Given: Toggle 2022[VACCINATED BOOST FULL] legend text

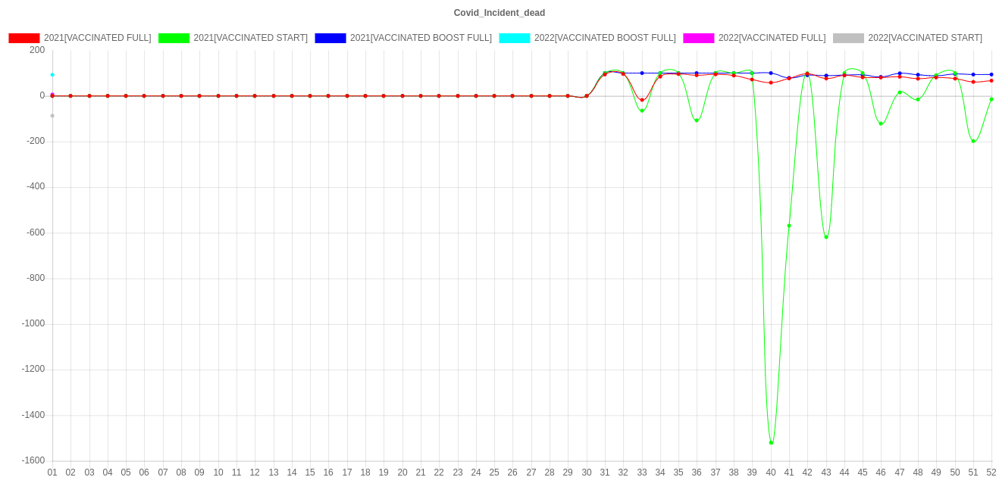Looking at the screenshot, I should [604, 38].
